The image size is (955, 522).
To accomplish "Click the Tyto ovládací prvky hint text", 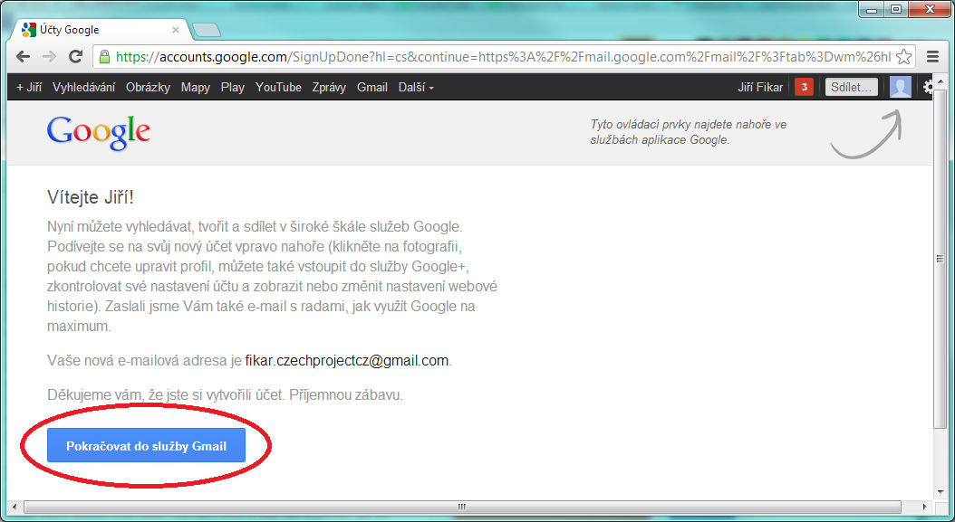I will point(689,132).
